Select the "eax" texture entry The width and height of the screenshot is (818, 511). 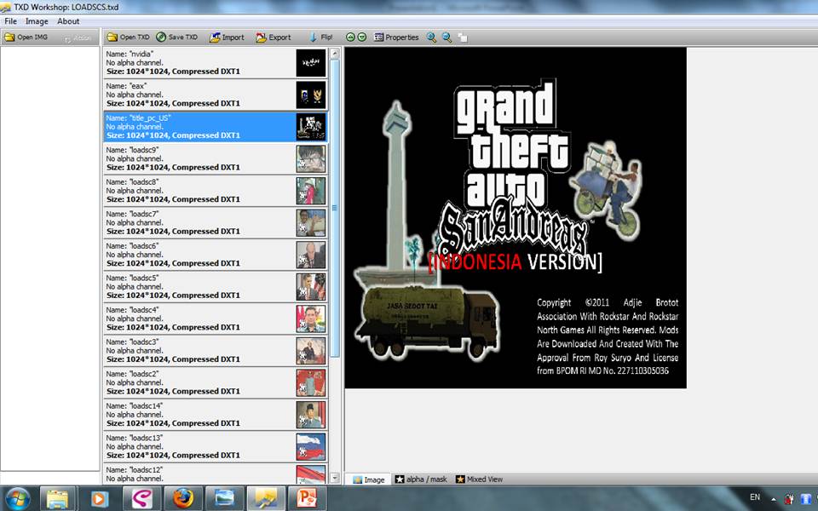pyautogui.click(x=216, y=95)
